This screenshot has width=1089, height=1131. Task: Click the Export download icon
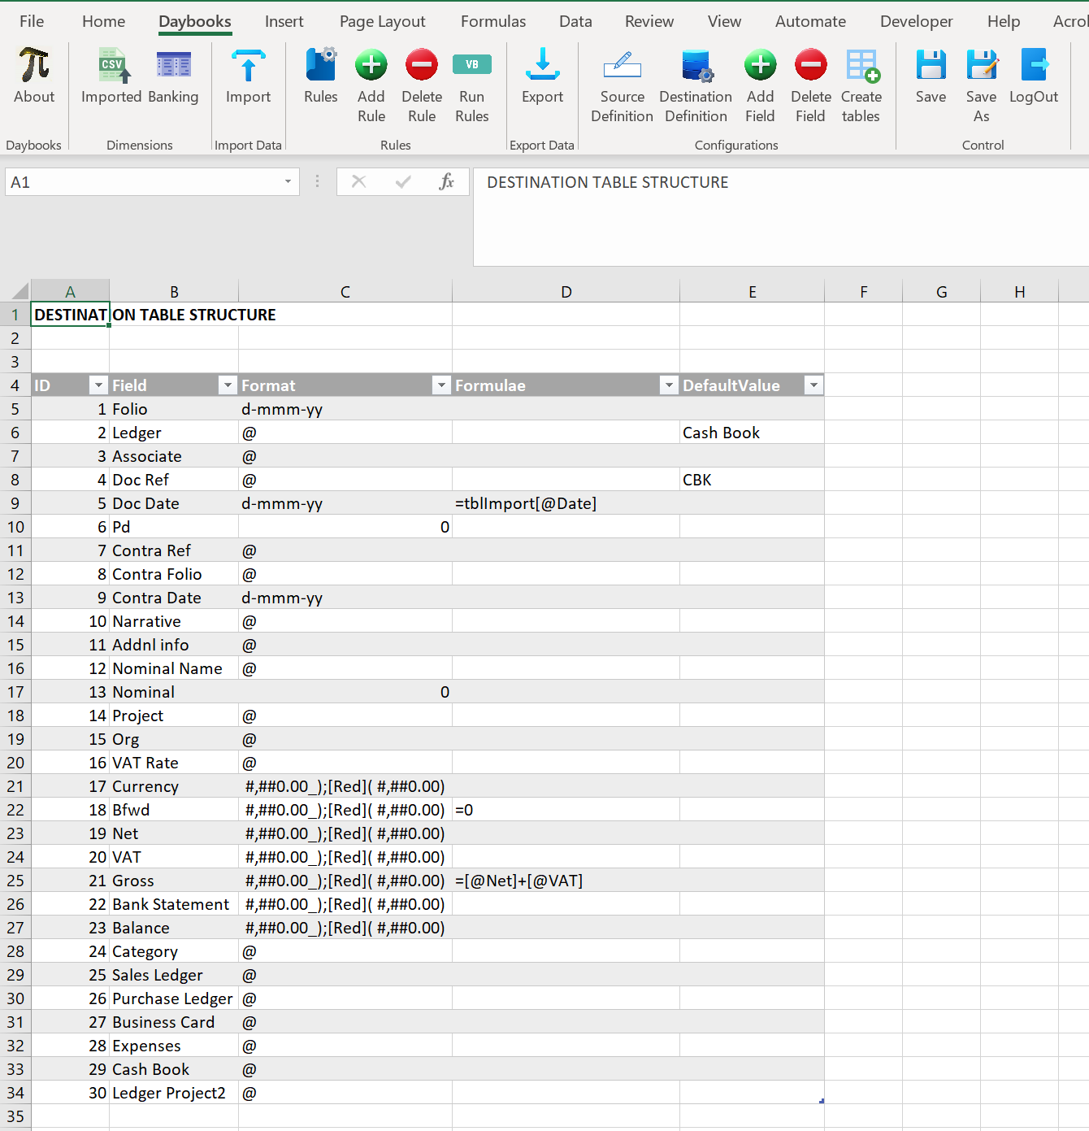[543, 65]
